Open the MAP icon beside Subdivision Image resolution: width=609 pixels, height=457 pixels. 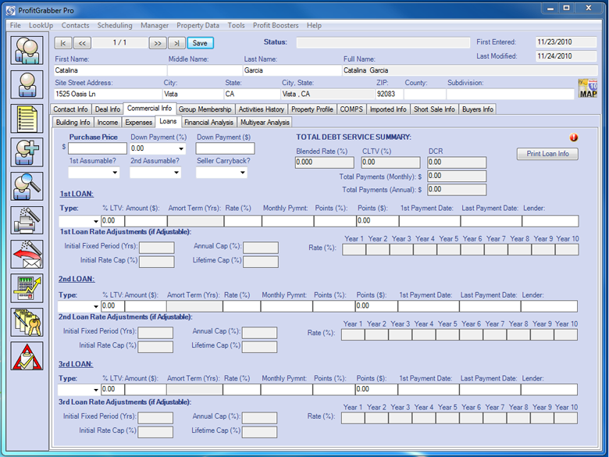coord(588,88)
